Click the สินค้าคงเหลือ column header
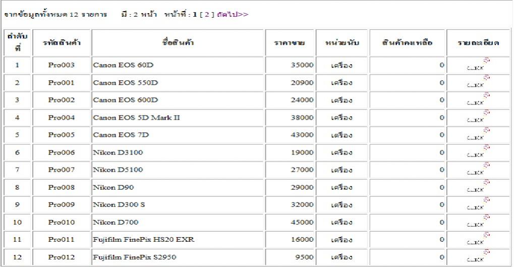514x267 pixels. click(x=408, y=42)
